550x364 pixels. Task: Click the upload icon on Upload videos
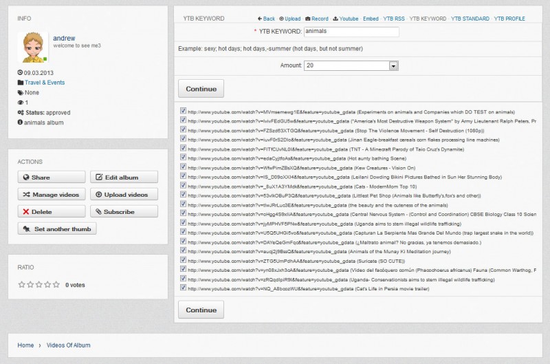click(98, 195)
